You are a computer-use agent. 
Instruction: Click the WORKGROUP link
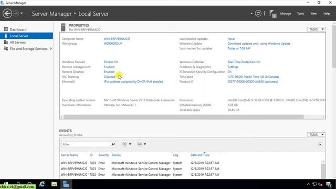(113, 44)
